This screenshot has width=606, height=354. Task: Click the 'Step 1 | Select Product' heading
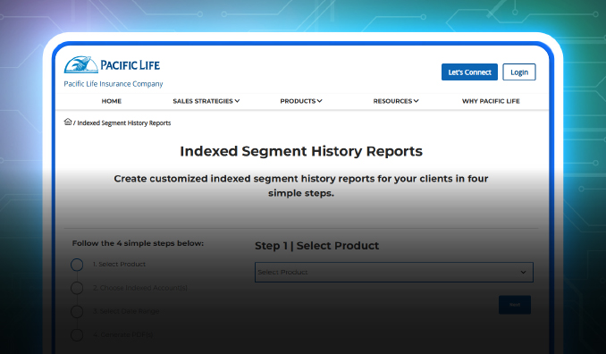[x=317, y=246]
